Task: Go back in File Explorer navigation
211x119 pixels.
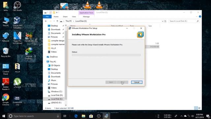Action: click(46, 21)
